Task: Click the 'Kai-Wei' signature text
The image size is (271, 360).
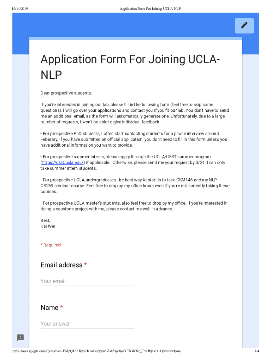Action: pyautogui.click(x=48, y=226)
